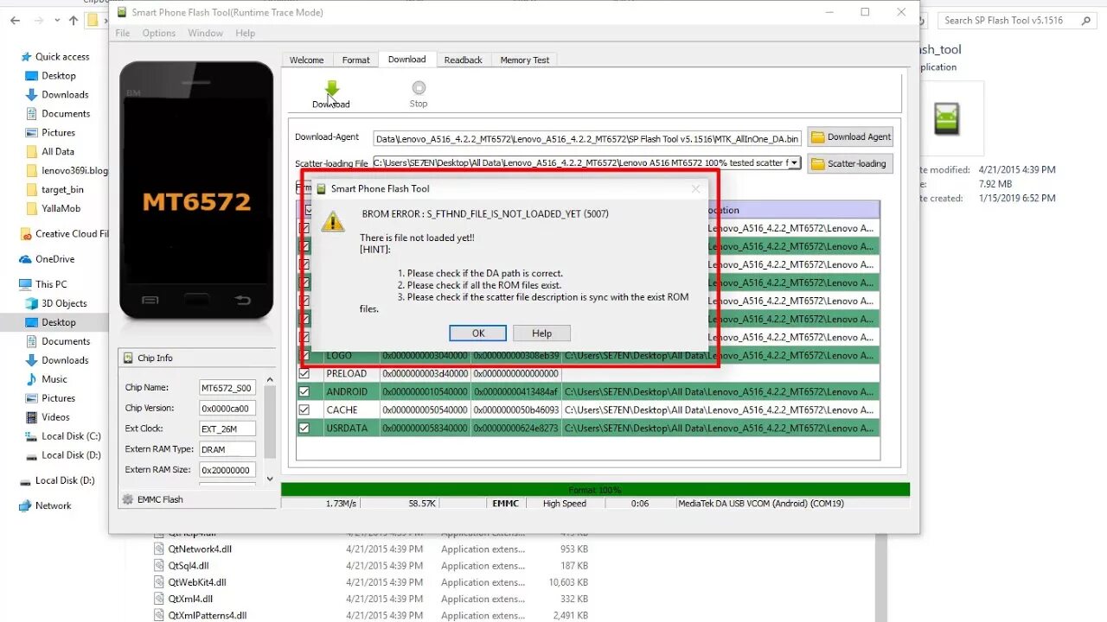Click the High Speed status bar entry
This screenshot has height=622, width=1107.
(x=565, y=504)
